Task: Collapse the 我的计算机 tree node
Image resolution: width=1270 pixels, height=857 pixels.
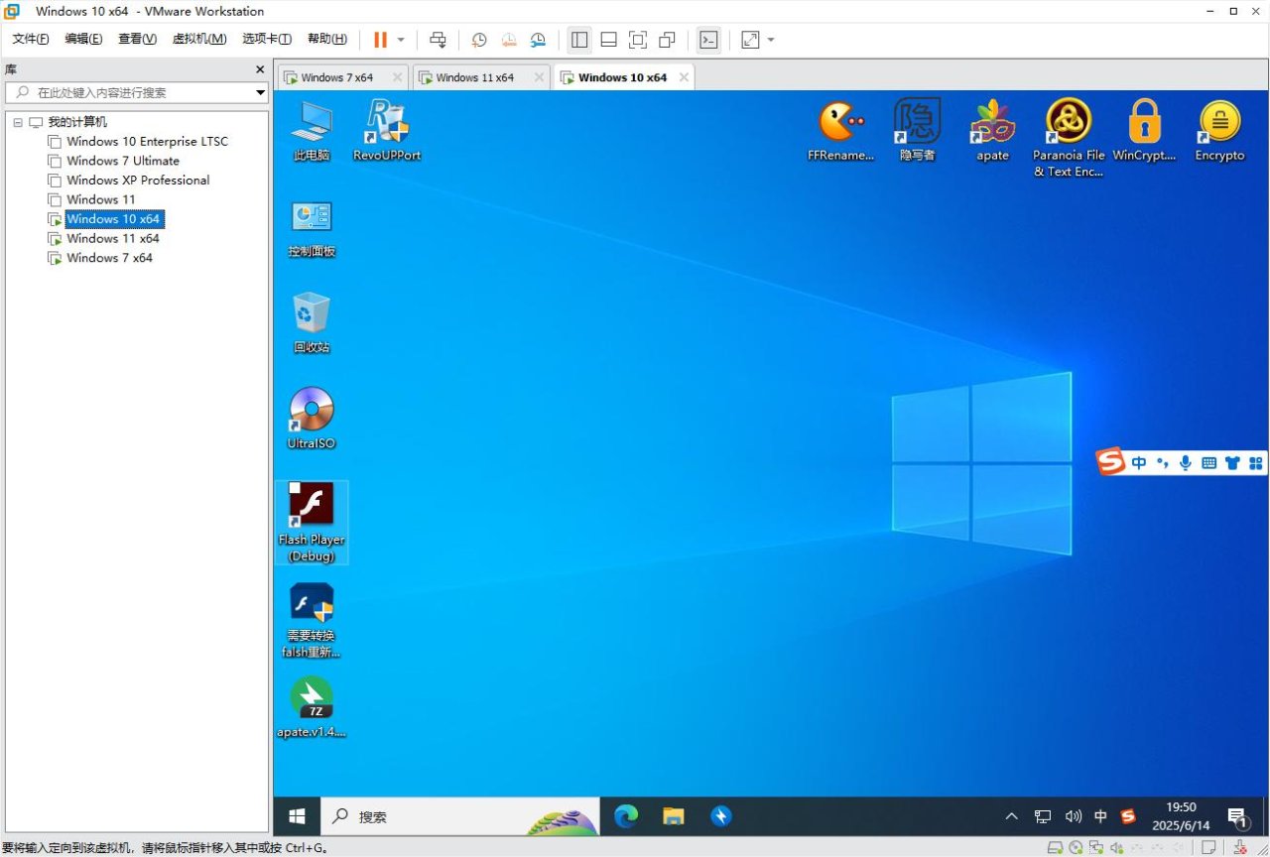Action: click(x=18, y=122)
